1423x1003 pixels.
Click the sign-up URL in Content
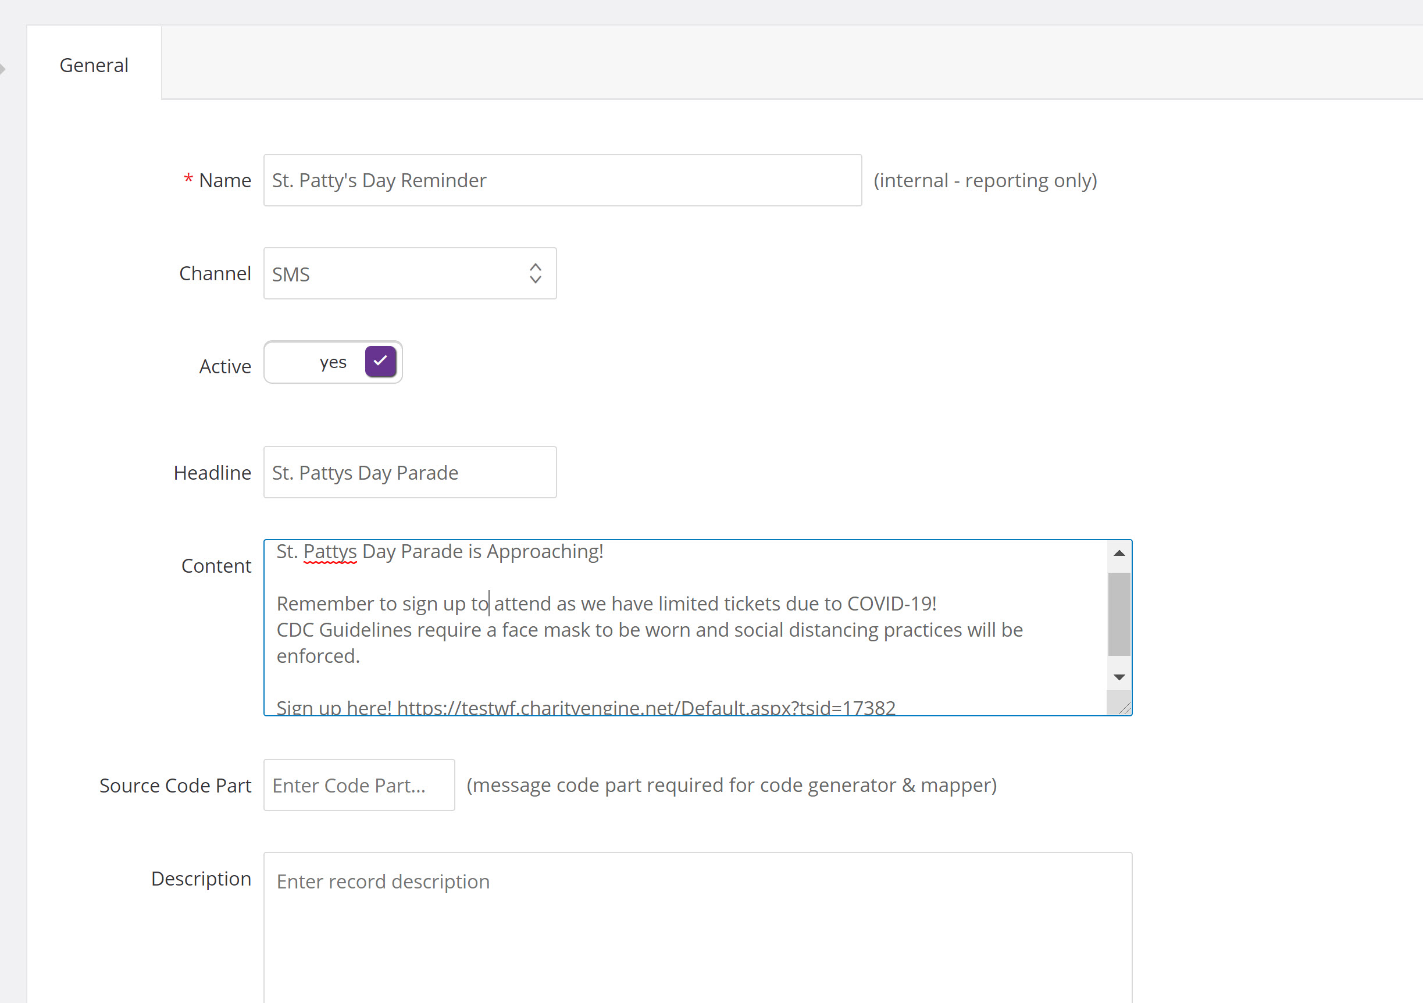[x=646, y=708]
